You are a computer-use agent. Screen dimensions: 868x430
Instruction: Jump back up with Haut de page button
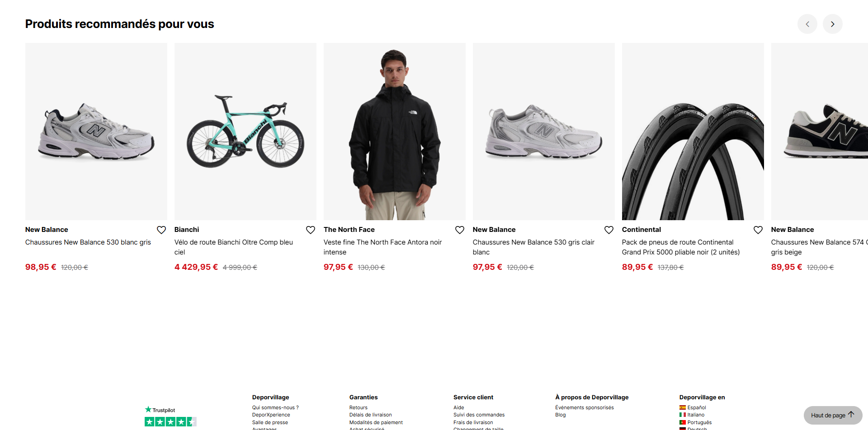(833, 415)
